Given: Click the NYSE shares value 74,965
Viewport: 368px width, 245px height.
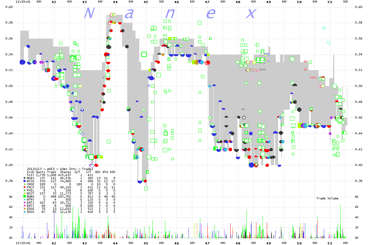Looking at the screenshot, I should (66, 181).
